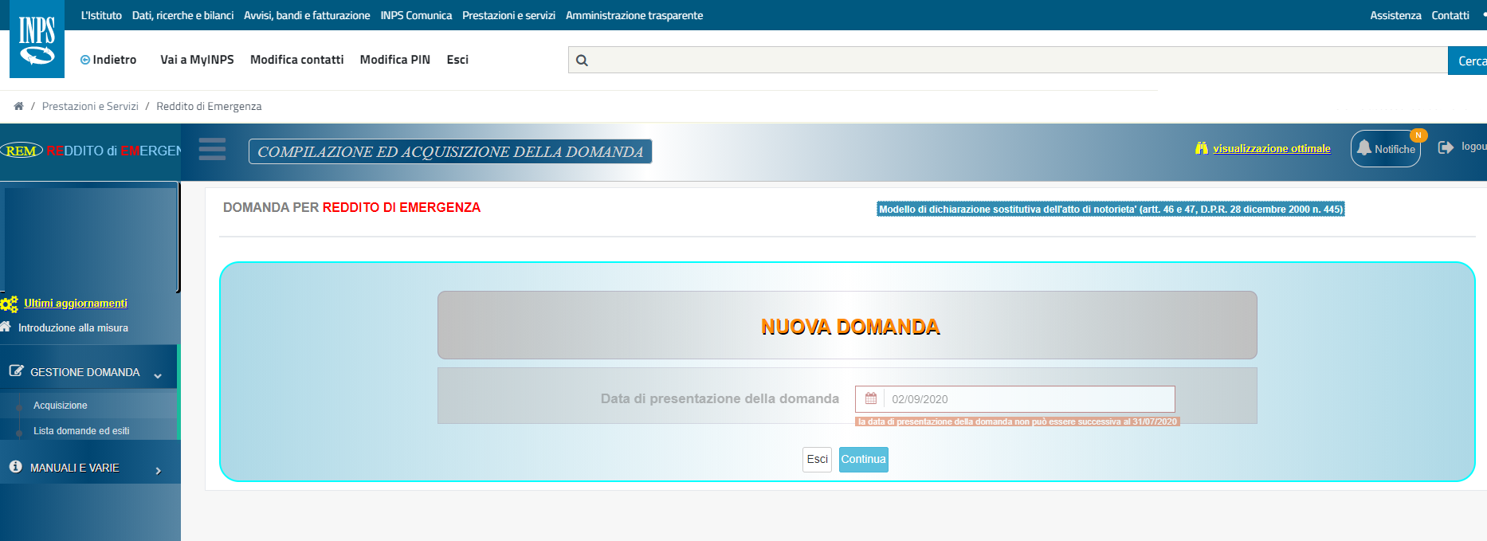Image resolution: width=1487 pixels, height=541 pixels.
Task: Click the date error message text
Action: pos(1018,421)
